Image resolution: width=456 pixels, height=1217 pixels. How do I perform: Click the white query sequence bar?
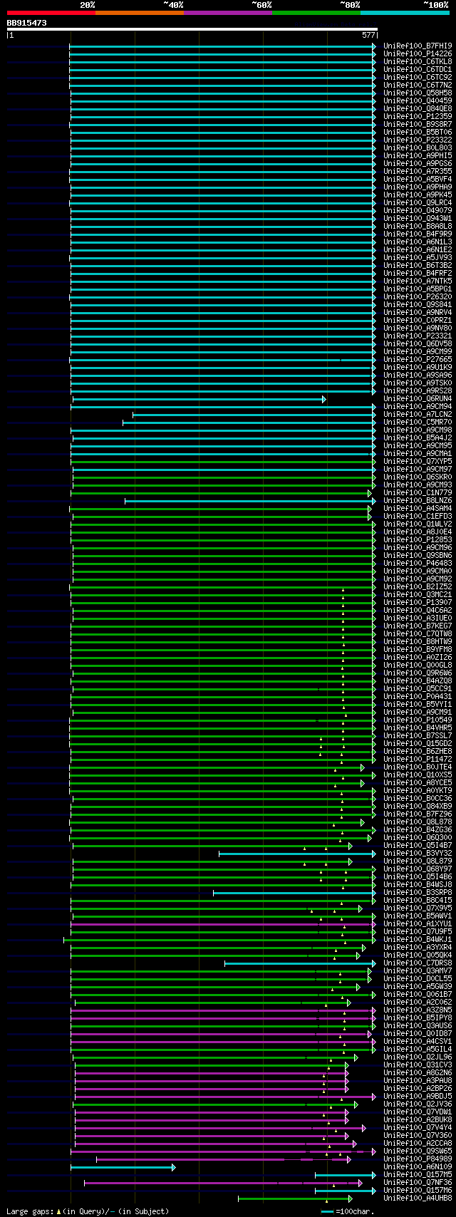point(192,29)
